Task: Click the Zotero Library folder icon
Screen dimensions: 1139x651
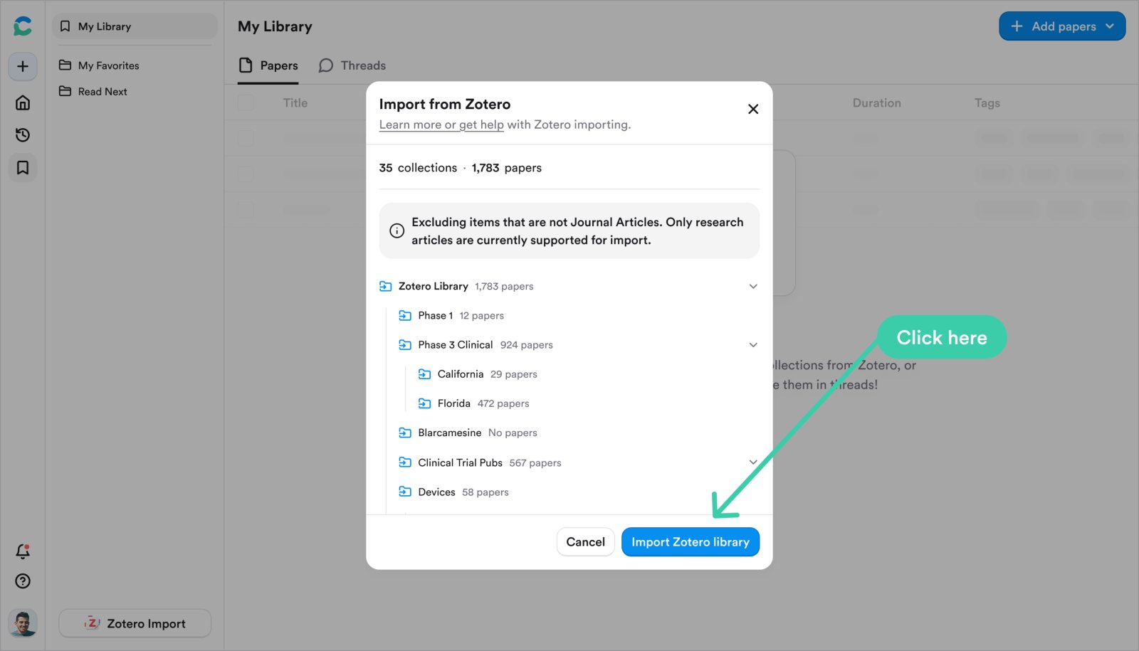Action: [386, 286]
